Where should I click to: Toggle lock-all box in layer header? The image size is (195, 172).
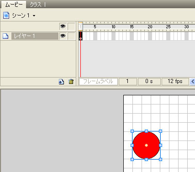[71, 26]
